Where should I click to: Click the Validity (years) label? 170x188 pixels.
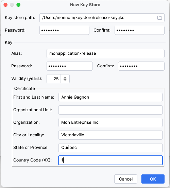tap(27, 79)
